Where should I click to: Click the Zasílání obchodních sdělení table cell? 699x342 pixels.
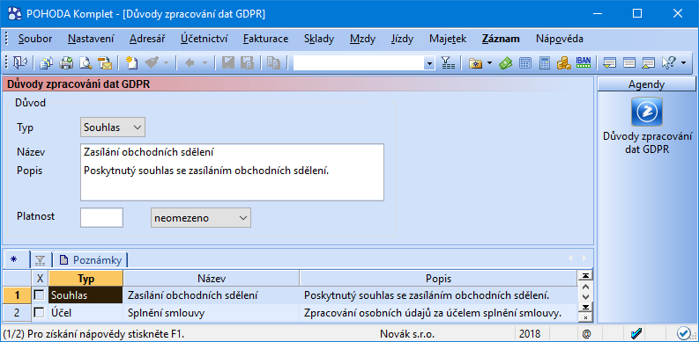(212, 295)
